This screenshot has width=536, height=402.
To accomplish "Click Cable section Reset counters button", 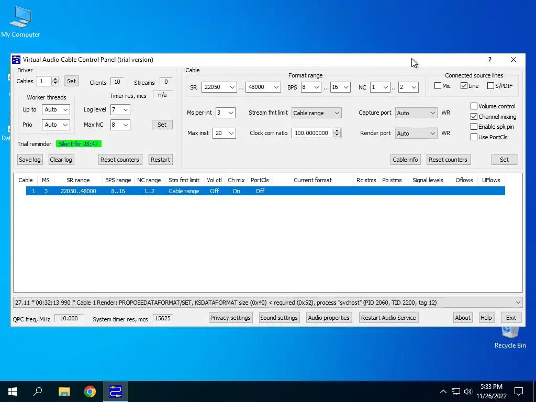I will click(x=448, y=160).
